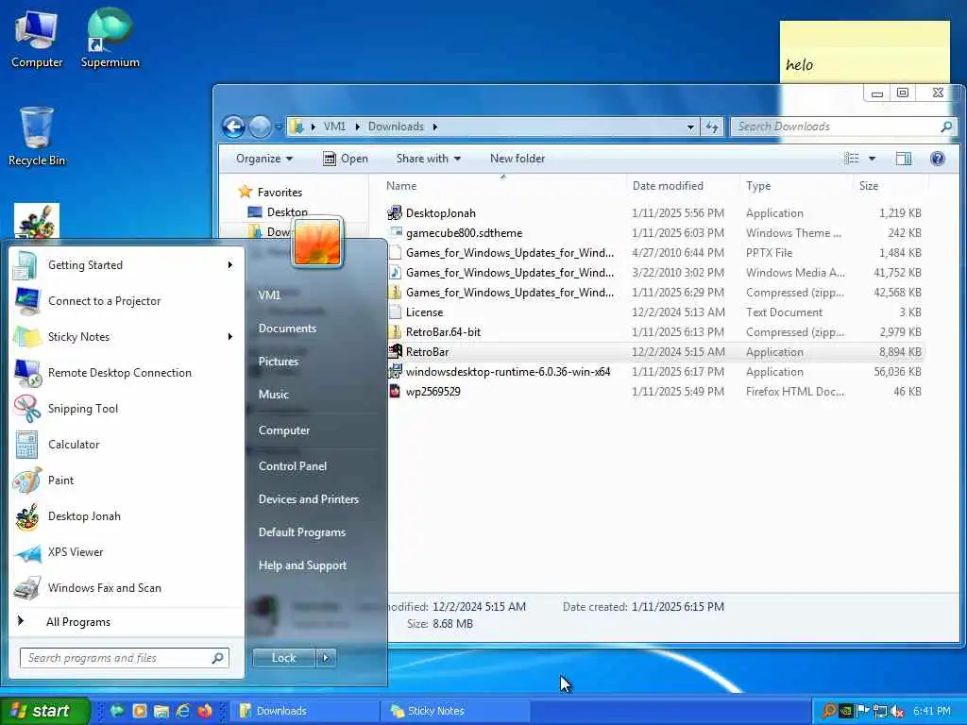
Task: Click the Refresh button beside address bar
Action: [x=712, y=127]
